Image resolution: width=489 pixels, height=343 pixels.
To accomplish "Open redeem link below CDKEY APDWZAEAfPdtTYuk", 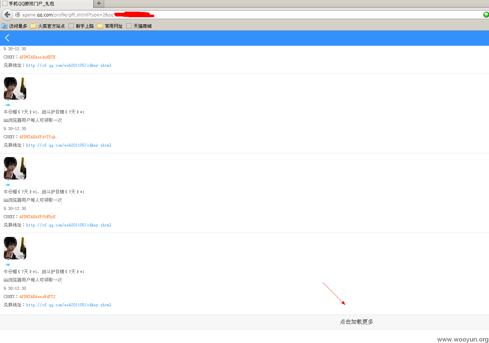I will pos(69,145).
